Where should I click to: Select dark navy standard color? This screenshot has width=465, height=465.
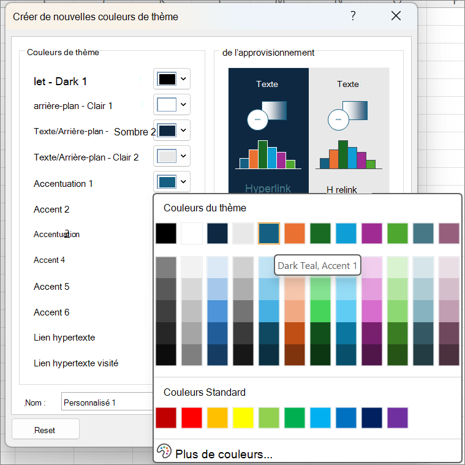[x=372, y=418]
